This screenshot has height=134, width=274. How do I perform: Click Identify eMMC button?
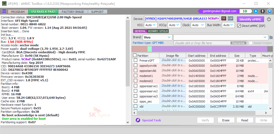(x=250, y=19)
